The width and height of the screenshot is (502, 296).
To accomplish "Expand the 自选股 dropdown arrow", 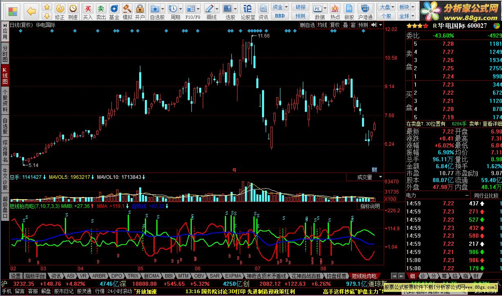I will click(163, 8).
